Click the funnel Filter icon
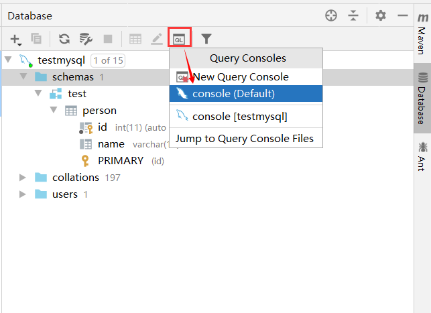This screenshot has height=313, width=431. tap(206, 39)
